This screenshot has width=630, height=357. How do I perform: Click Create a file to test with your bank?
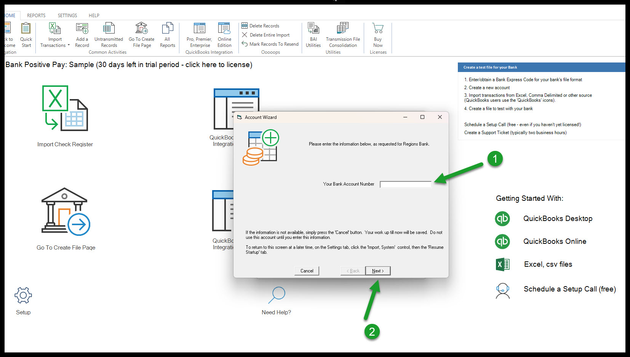(498, 109)
